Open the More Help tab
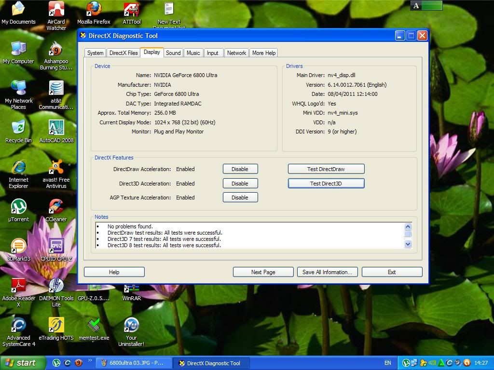 point(264,53)
